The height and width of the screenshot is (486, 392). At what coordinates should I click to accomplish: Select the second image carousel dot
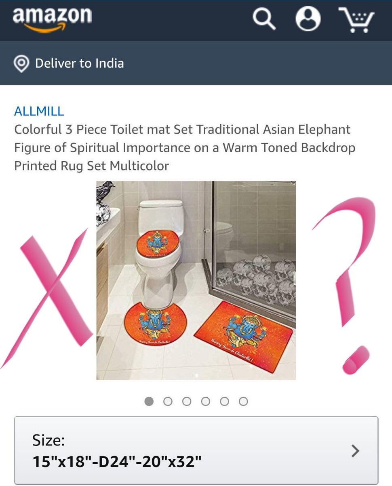(168, 401)
